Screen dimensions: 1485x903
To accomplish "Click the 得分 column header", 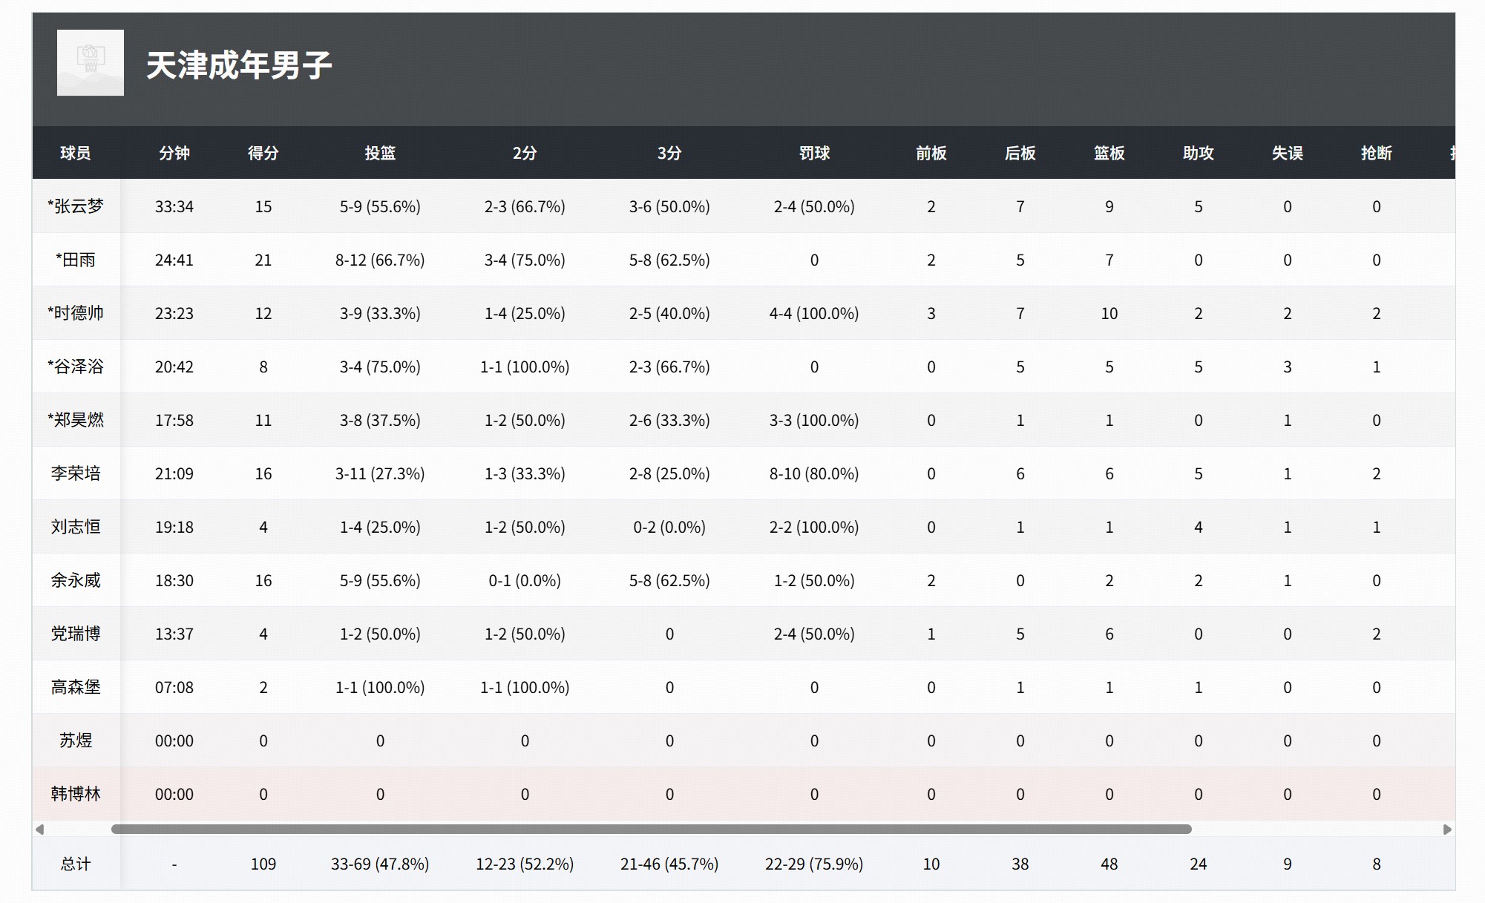I will pos(263,153).
